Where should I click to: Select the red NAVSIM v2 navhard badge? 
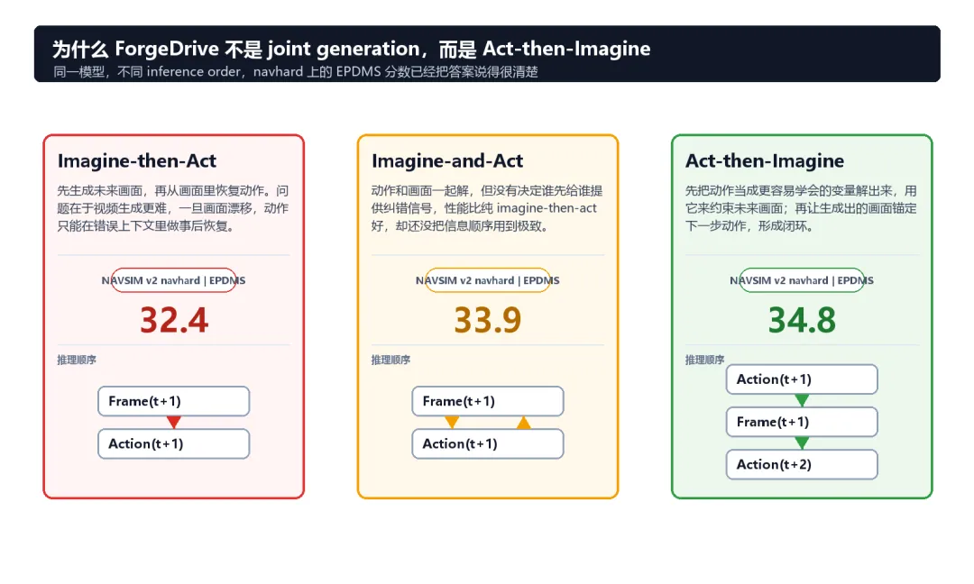pos(173,280)
